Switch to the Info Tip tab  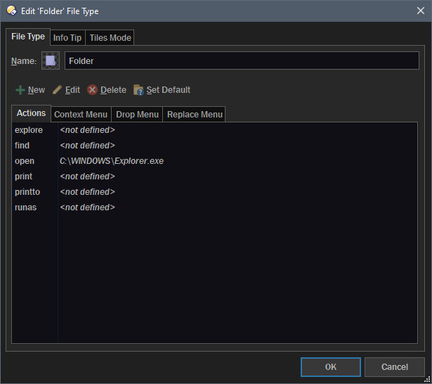pos(67,38)
